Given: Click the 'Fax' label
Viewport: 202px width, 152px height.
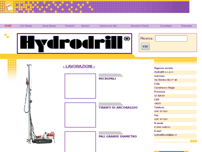Looking at the screenshot, I should [156, 115].
